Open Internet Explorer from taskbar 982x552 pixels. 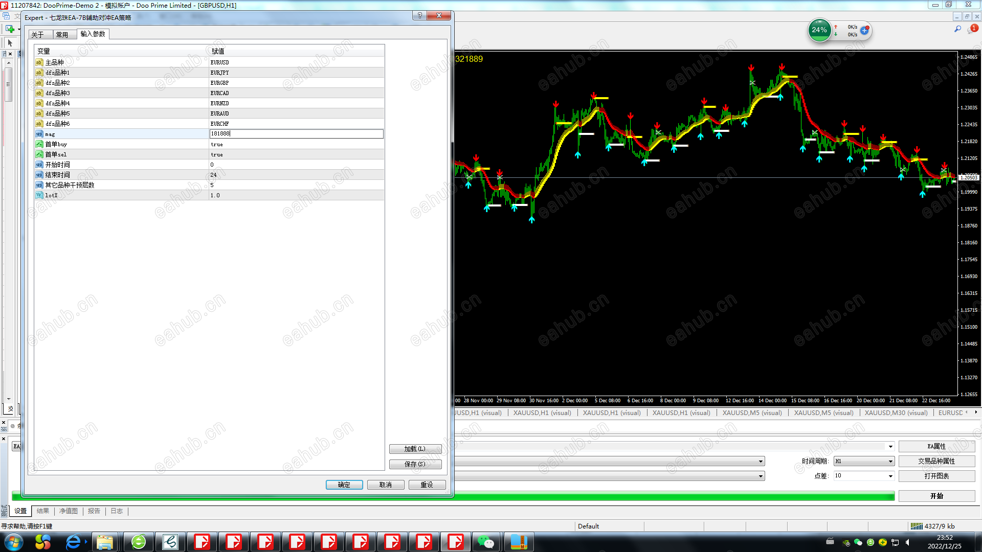click(x=73, y=542)
